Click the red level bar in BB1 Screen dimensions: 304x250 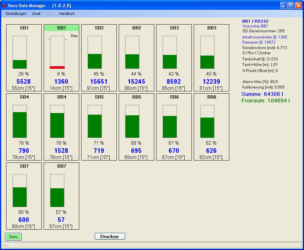tap(57, 67)
